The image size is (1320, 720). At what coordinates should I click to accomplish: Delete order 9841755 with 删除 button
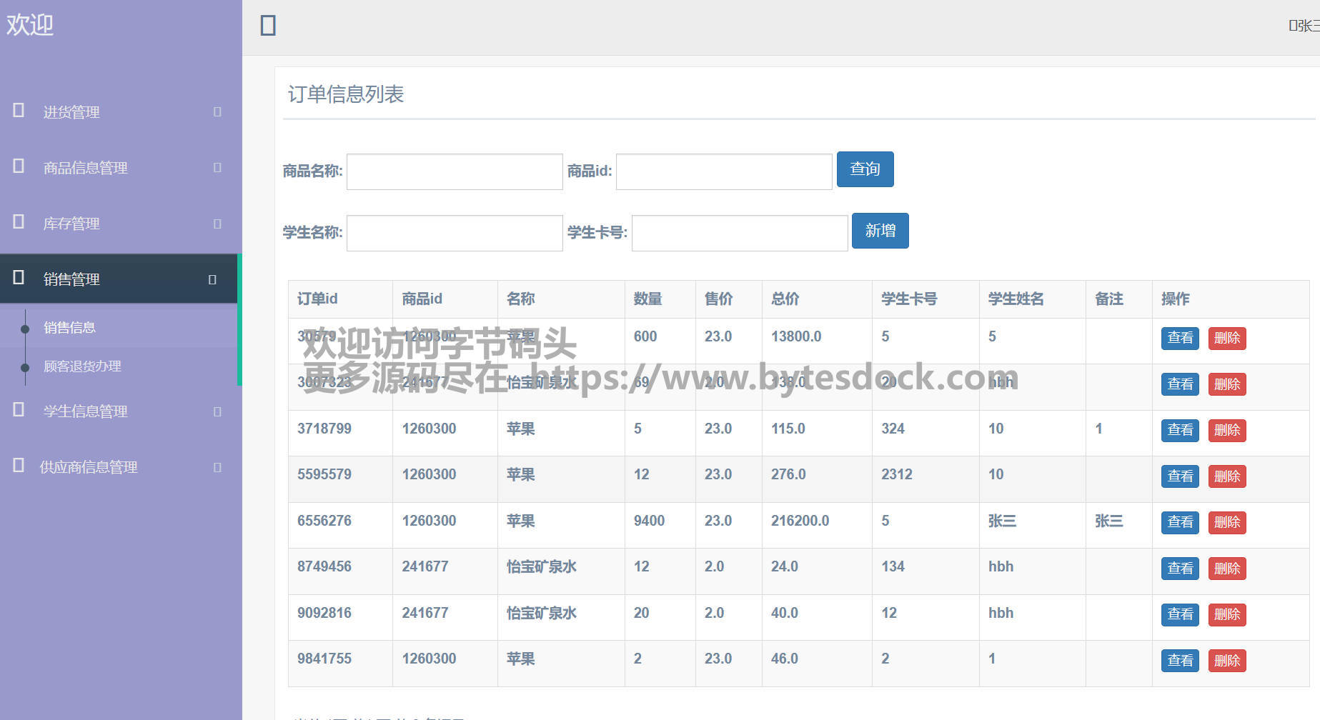click(1226, 661)
